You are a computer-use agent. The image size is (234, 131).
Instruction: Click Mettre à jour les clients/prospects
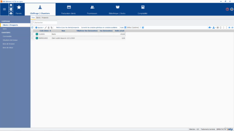point(68,28)
